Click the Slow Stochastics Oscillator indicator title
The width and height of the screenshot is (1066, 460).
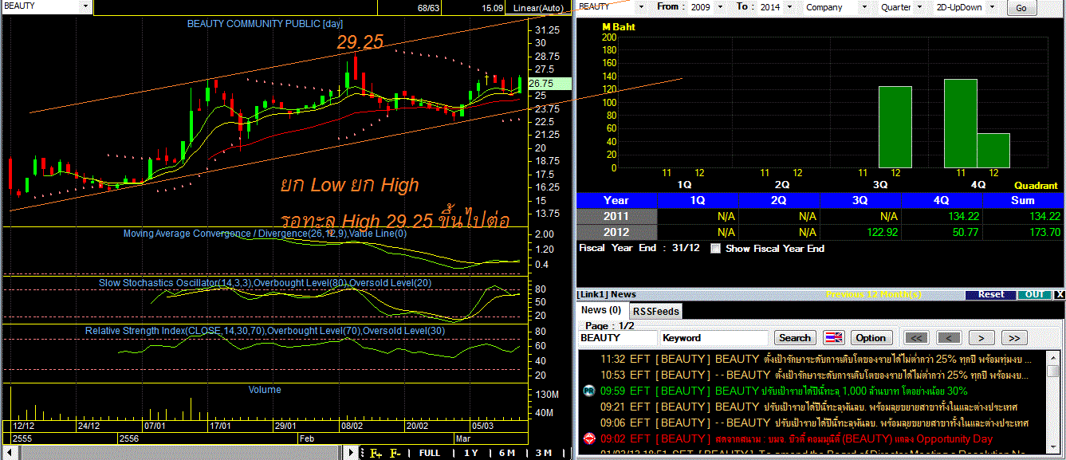point(266,283)
